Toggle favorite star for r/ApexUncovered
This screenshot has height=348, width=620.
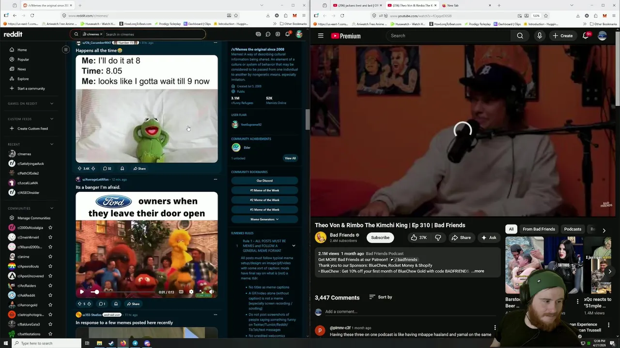(50, 276)
